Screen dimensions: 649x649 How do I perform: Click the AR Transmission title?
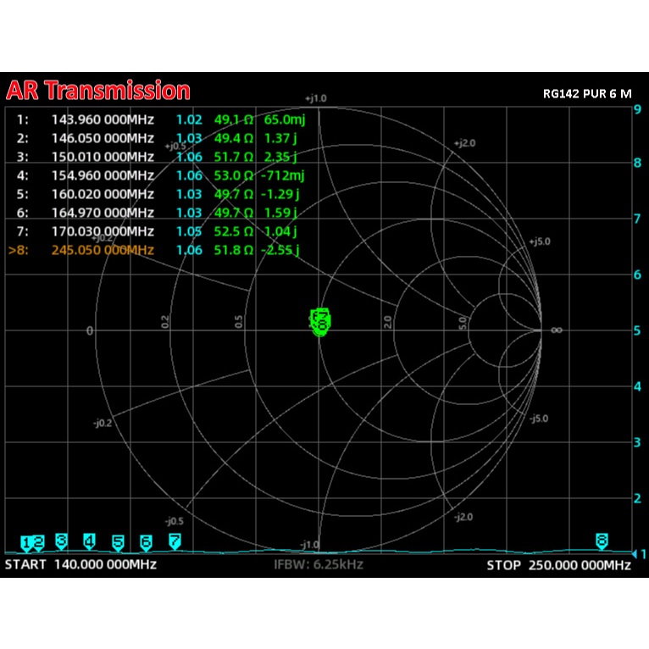(x=98, y=90)
